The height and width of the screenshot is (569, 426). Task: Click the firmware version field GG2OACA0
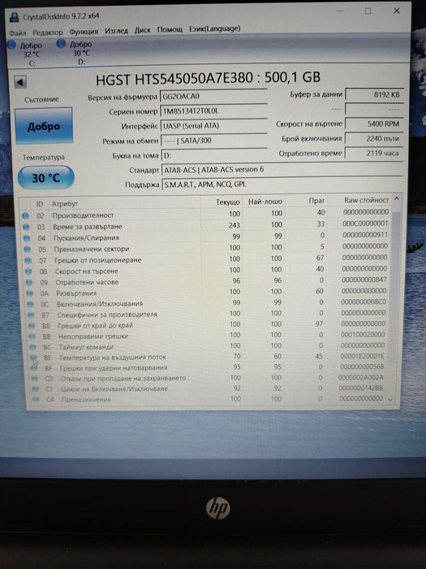pyautogui.click(x=213, y=96)
